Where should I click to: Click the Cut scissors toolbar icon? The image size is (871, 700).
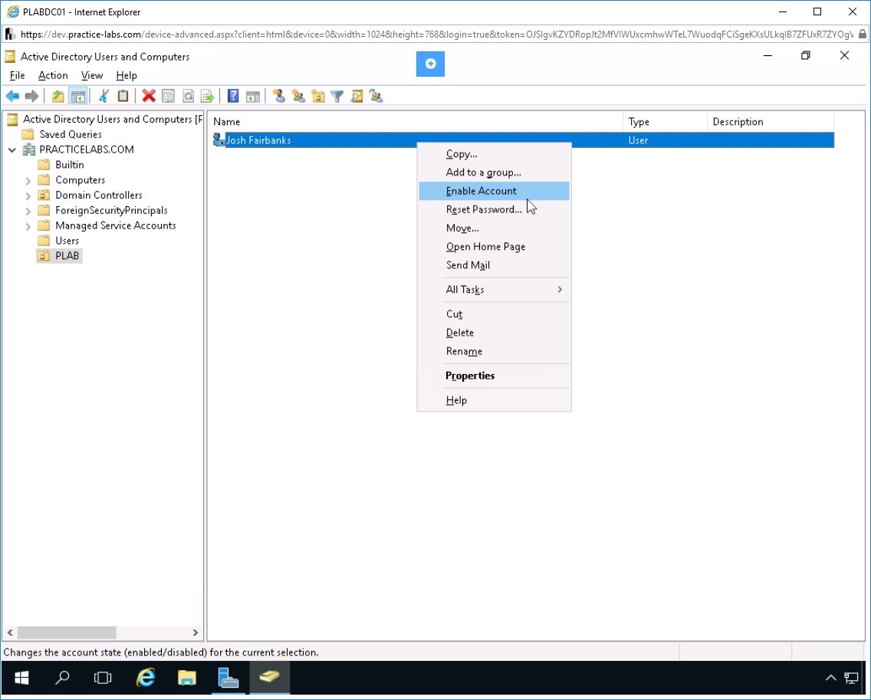pos(104,96)
